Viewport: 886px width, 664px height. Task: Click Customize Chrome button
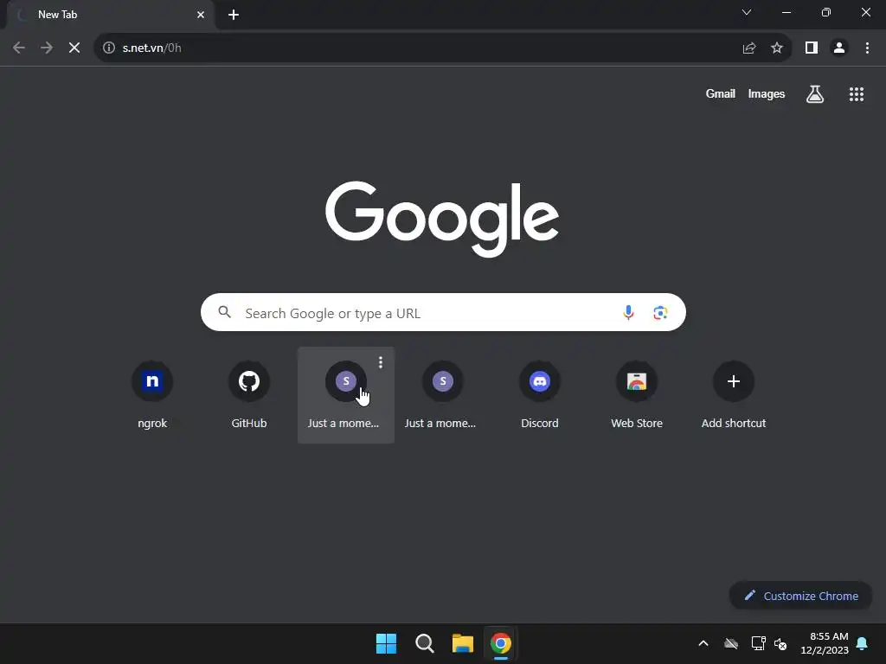[800, 596]
